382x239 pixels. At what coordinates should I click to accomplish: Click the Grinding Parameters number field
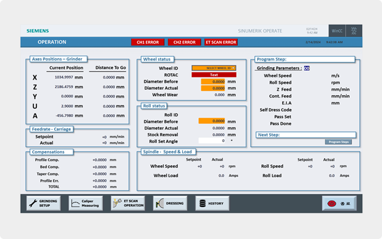(307, 68)
